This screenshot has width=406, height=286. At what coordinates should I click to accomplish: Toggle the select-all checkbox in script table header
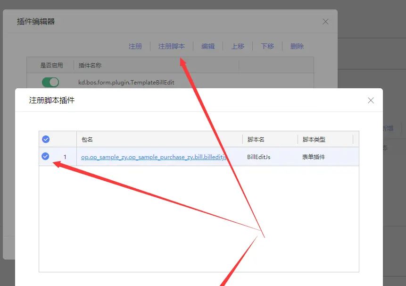(x=46, y=139)
